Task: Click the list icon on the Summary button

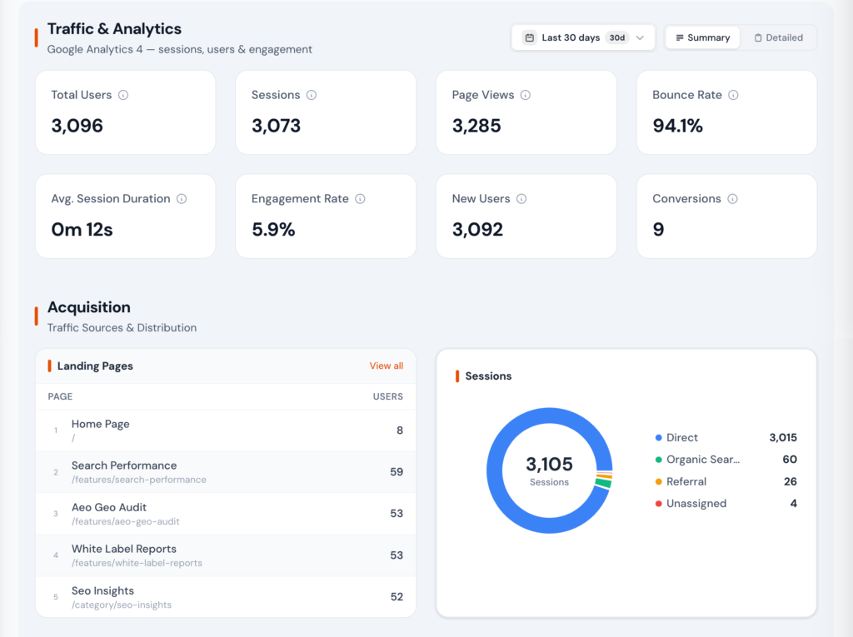Action: 681,37
